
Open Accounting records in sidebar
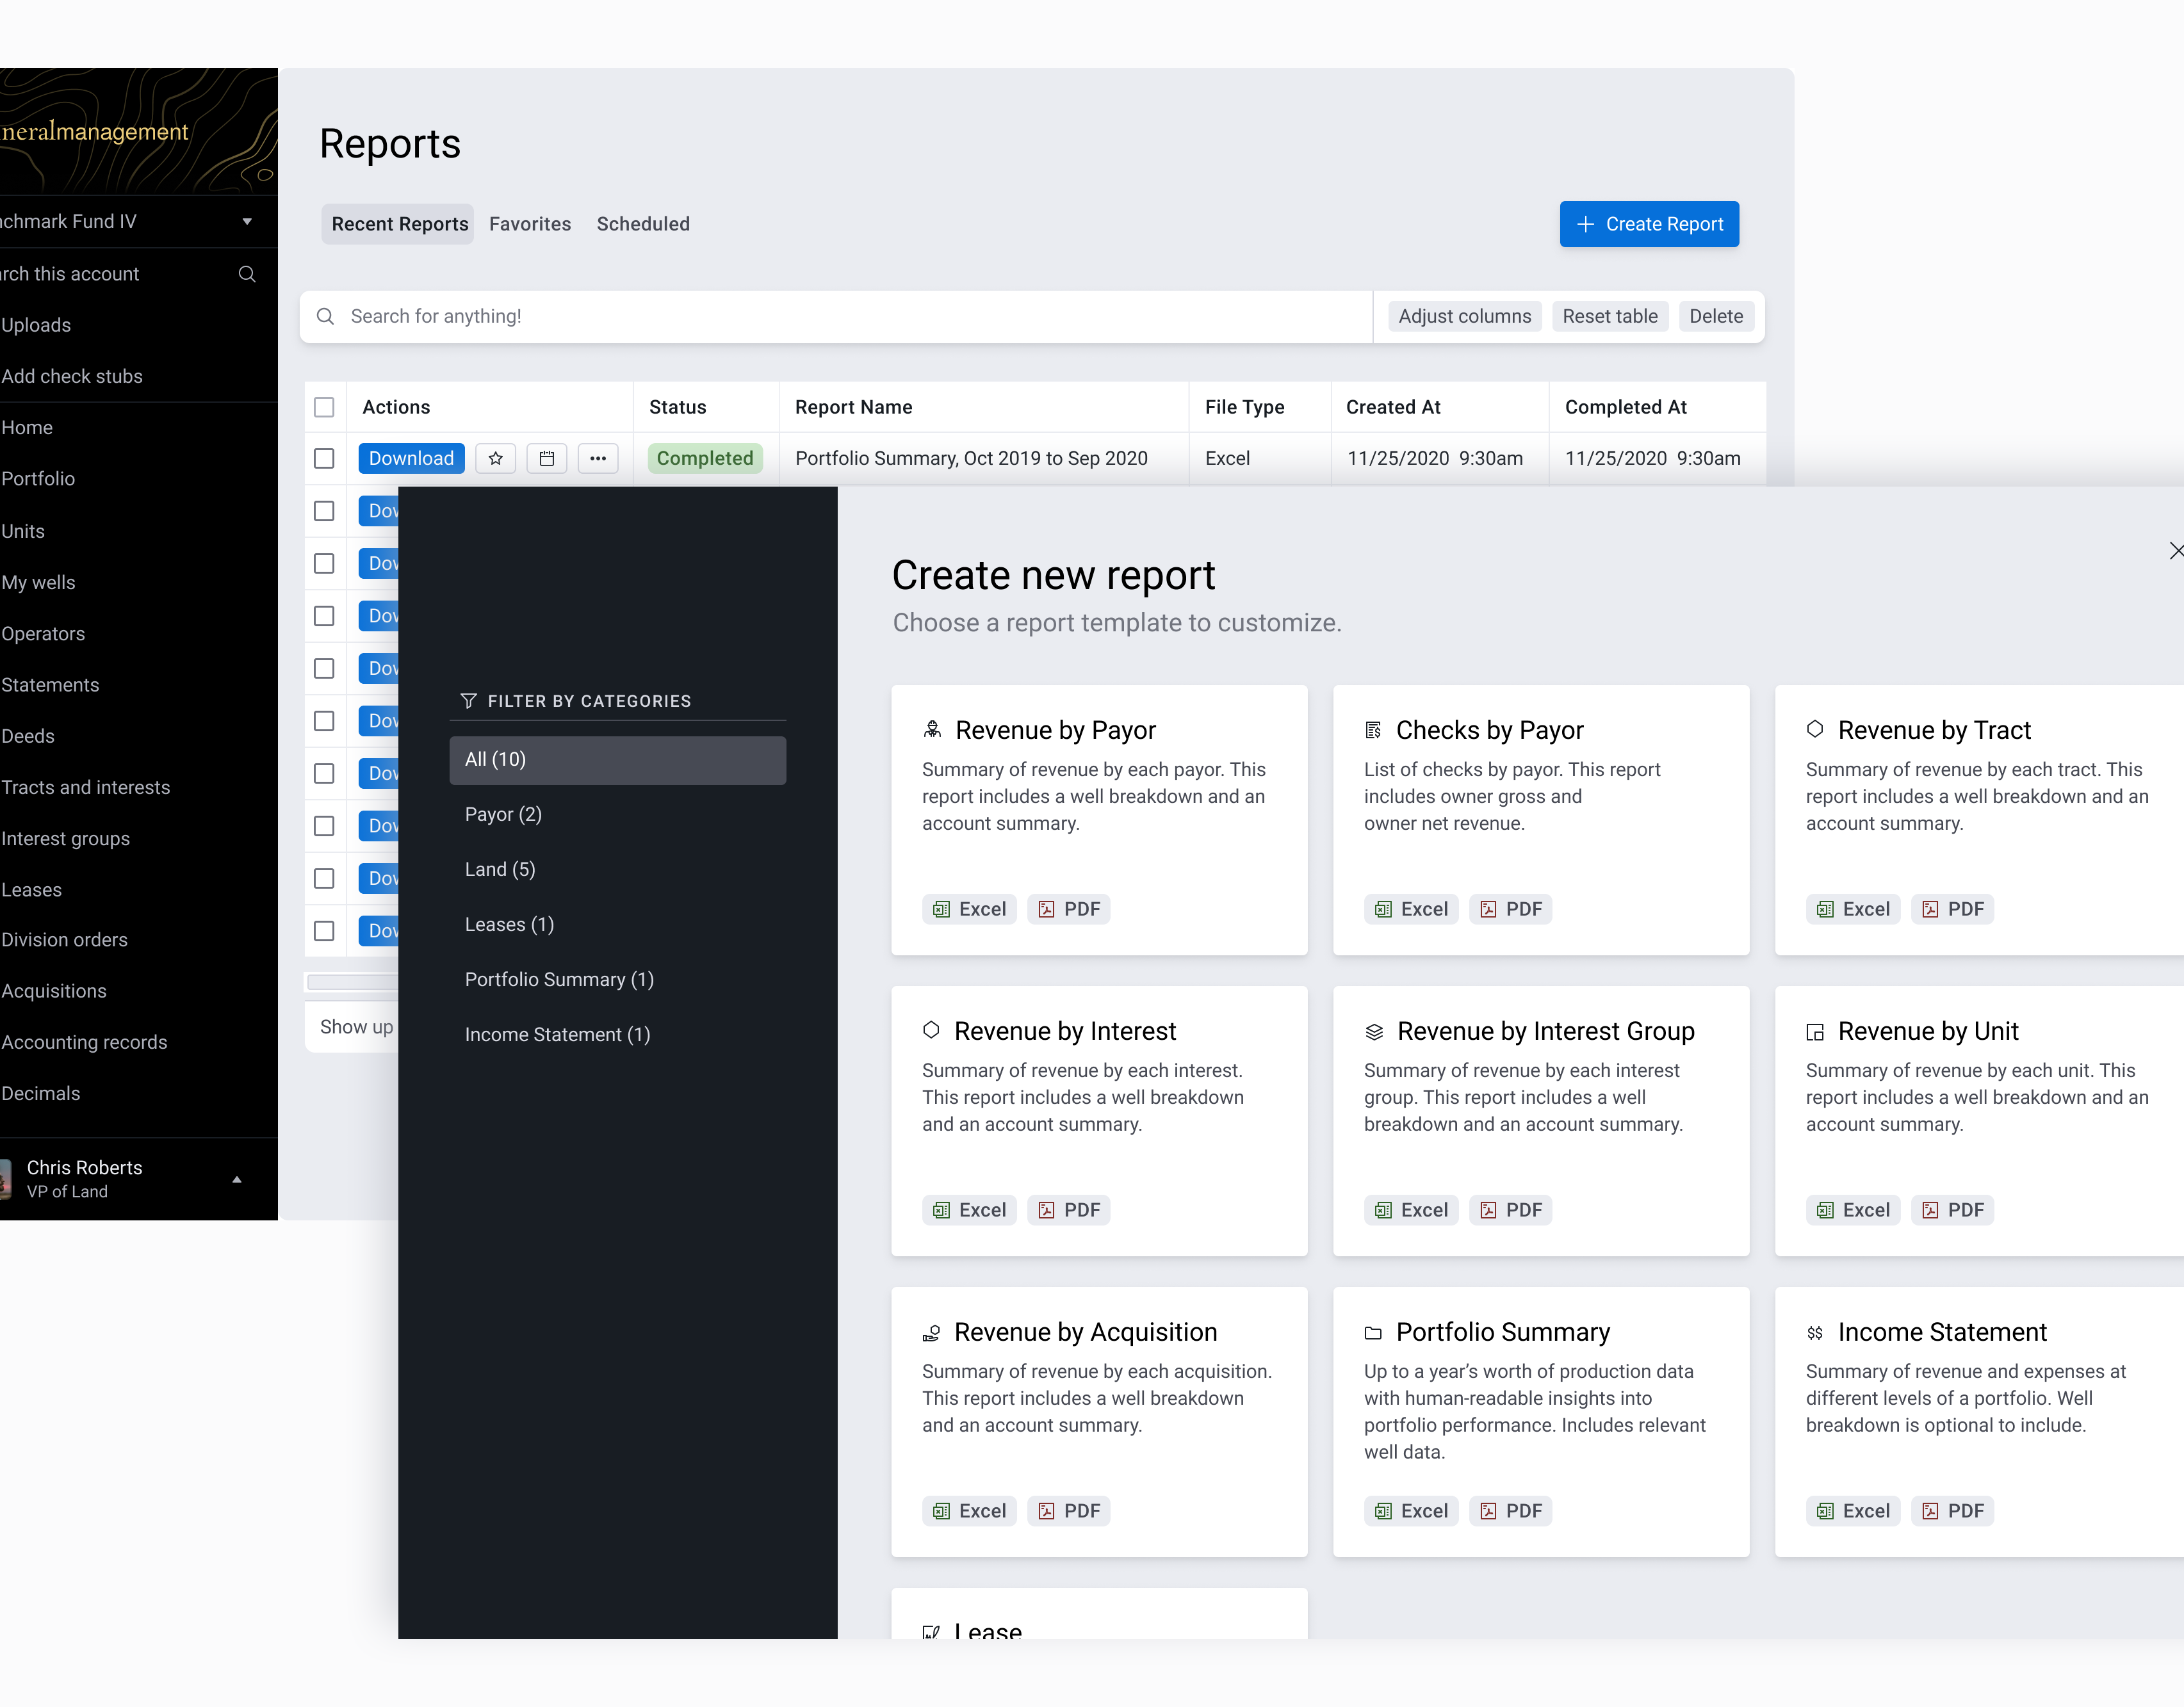pos(84,1042)
